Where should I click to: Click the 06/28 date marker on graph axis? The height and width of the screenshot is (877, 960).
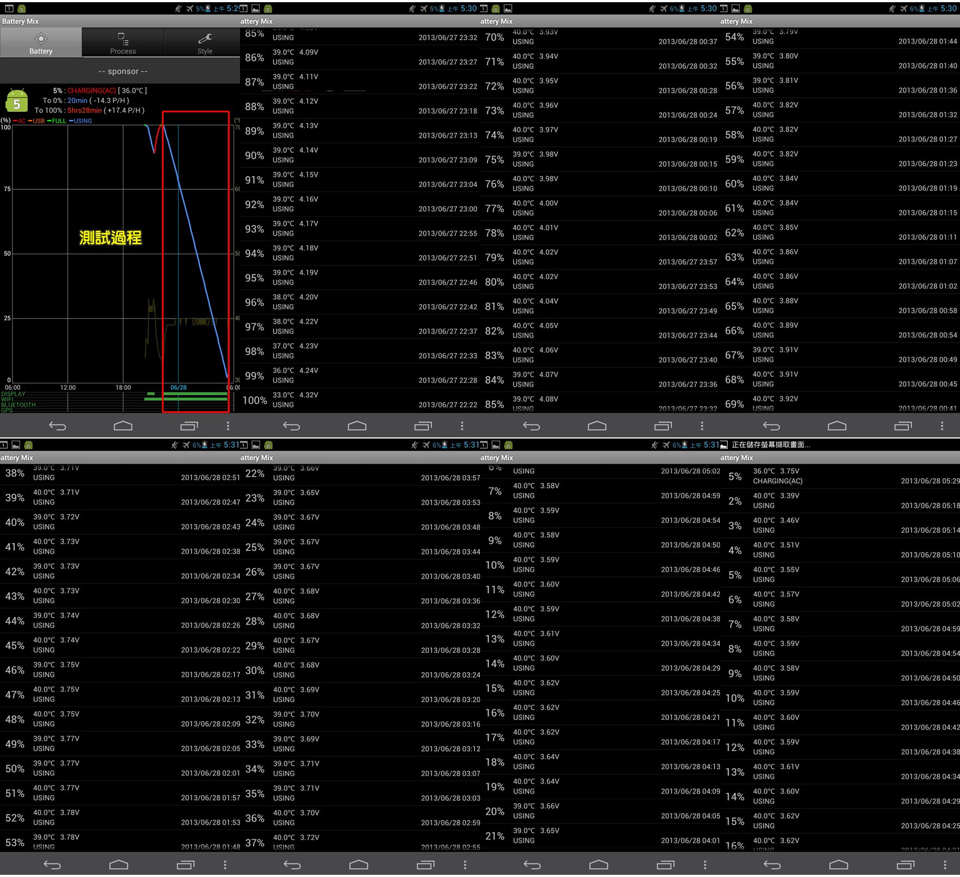point(178,387)
